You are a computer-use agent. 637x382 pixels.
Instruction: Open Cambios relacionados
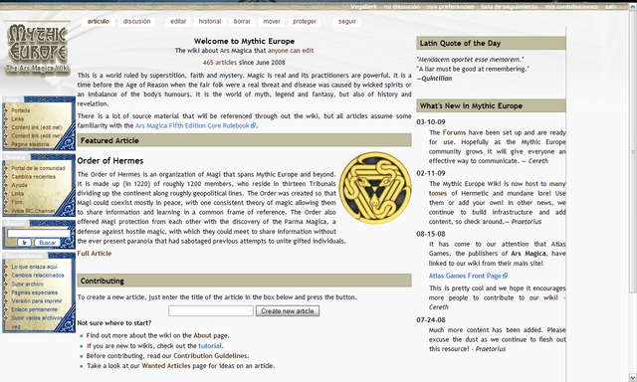point(38,276)
